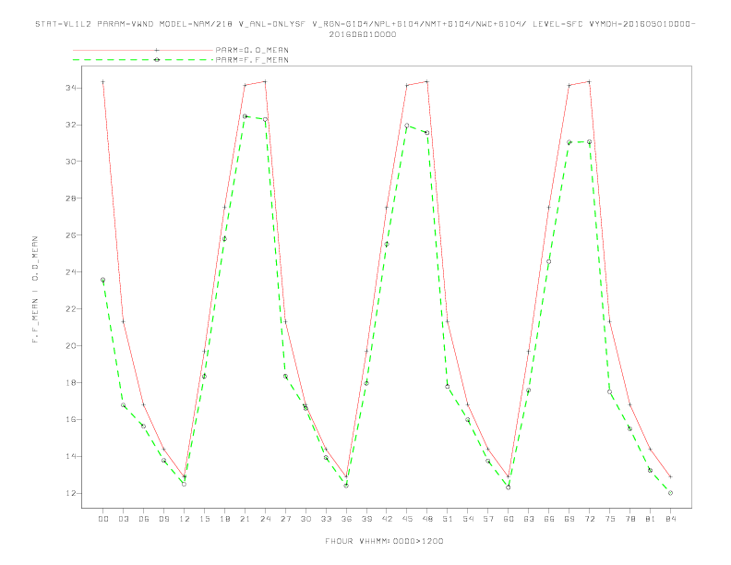Click y-axis tick label 28
The height and width of the screenshot is (565, 731).
(x=72, y=198)
